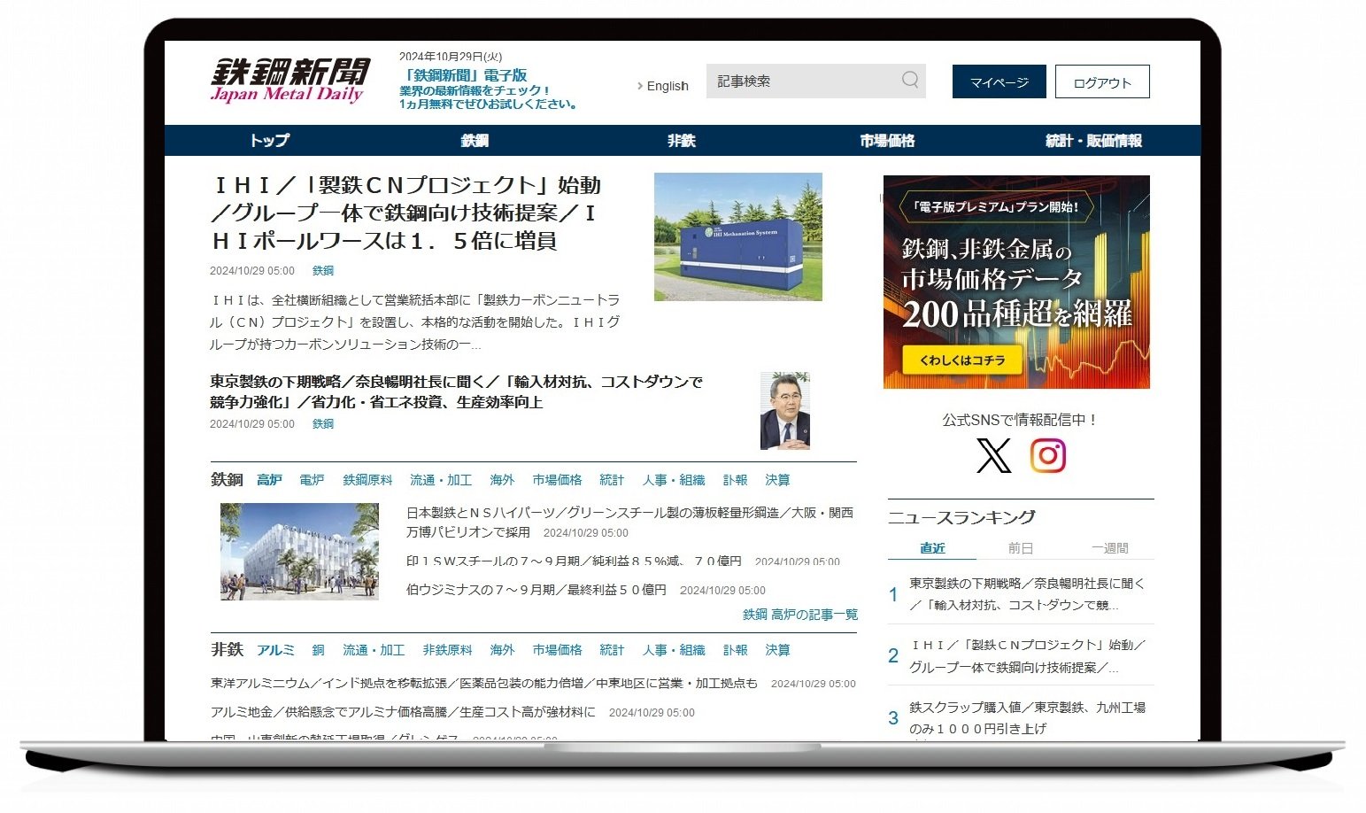This screenshot has height=813, width=1366.
Task: Open the 鉄鋼 main navigation item
Action: (x=475, y=140)
